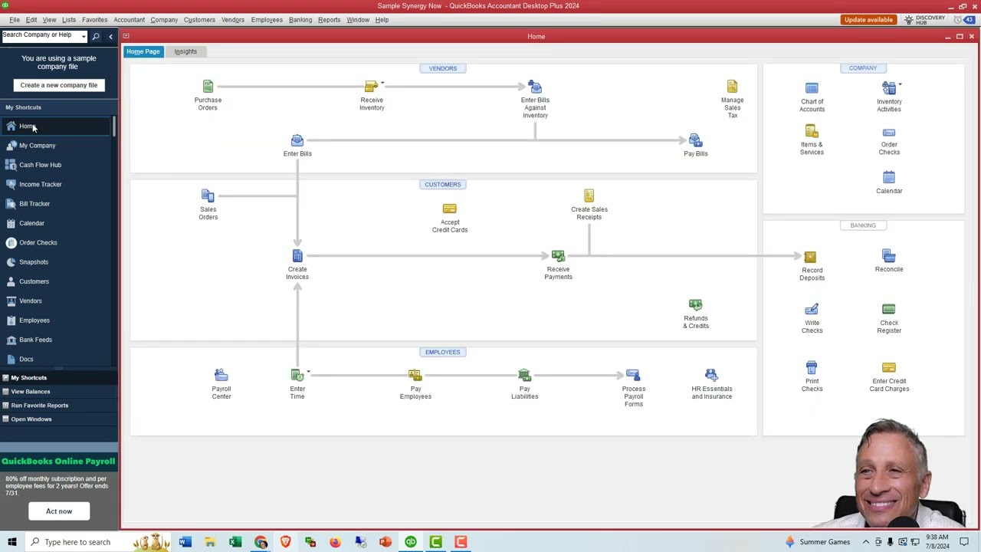Viewport: 981px width, 552px height.
Task: Open Cash Flow Hub shortcut
Action: 40,165
